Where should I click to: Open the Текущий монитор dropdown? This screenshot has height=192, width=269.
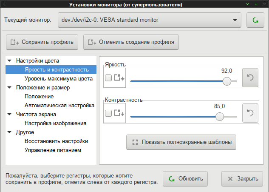point(150,20)
